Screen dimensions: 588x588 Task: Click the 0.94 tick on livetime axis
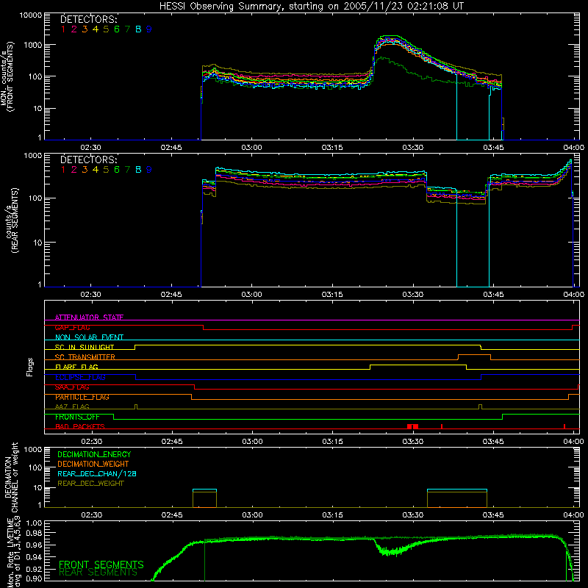[x=34, y=556]
